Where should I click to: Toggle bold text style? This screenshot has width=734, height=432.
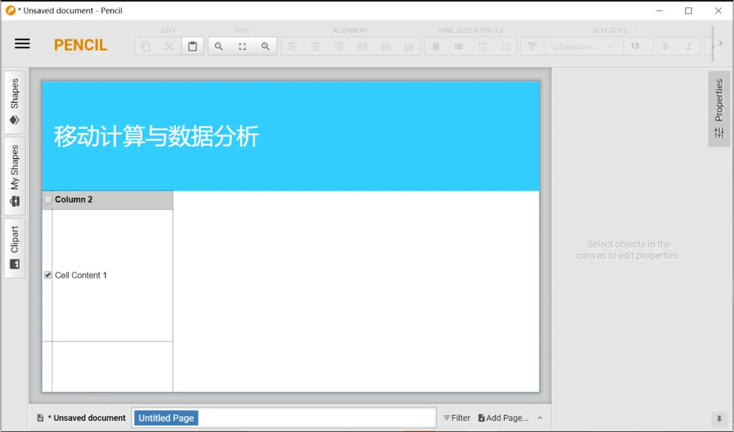[666, 47]
